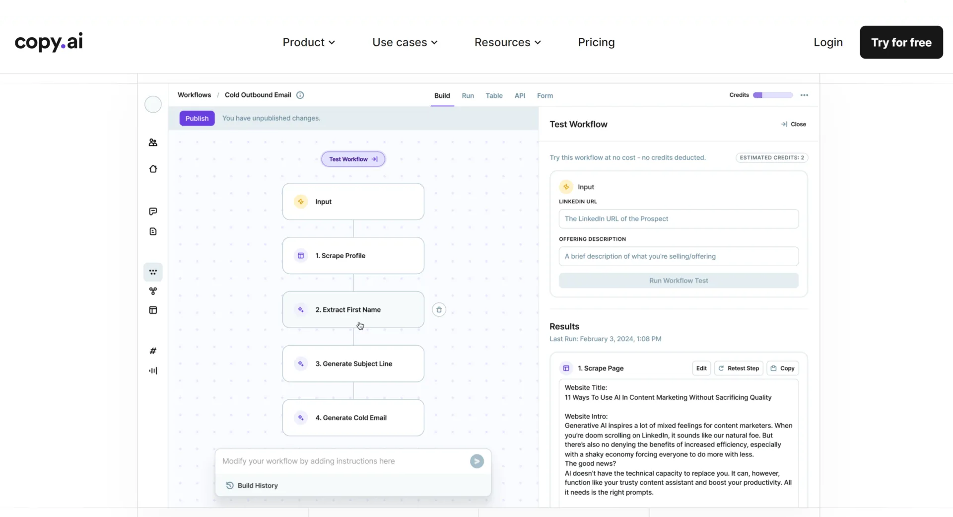Screen dimensions: 953x517
Task: Click the Credits usage bar
Action: click(772, 95)
